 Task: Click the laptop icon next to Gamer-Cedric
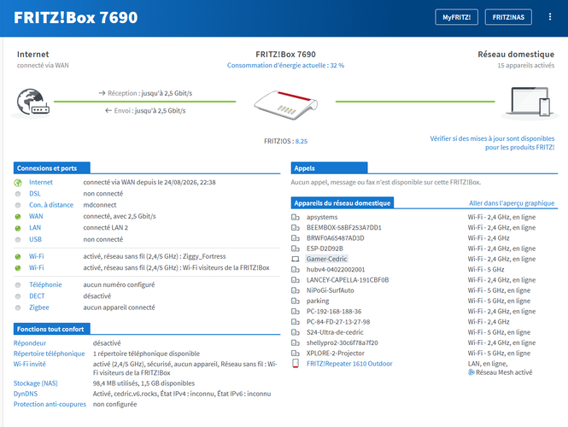pyautogui.click(x=296, y=259)
